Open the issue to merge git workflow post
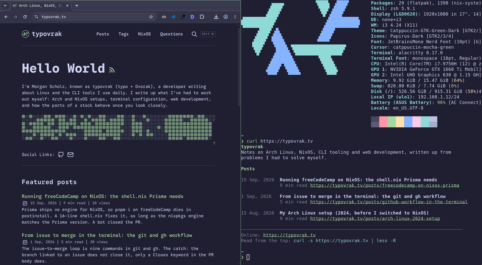Screen dimensions: 482x265 107,235
